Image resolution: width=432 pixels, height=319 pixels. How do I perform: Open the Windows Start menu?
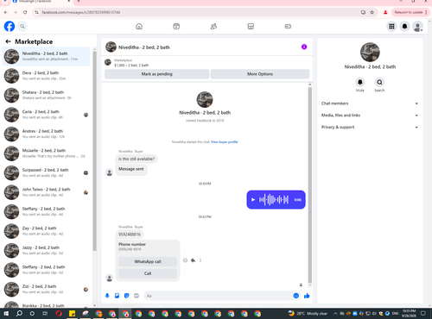coord(6,313)
